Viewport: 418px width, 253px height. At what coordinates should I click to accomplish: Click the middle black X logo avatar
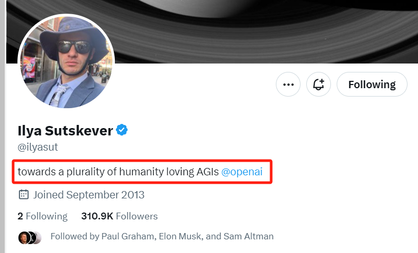tap(31, 237)
